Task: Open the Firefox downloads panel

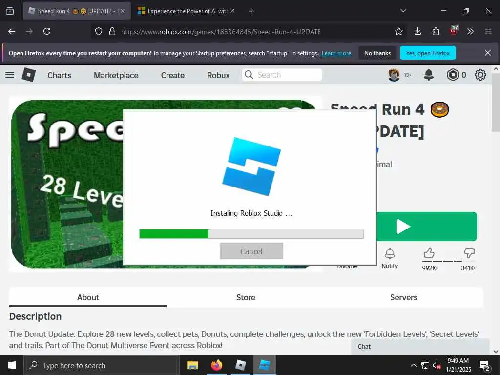Action: (x=417, y=31)
